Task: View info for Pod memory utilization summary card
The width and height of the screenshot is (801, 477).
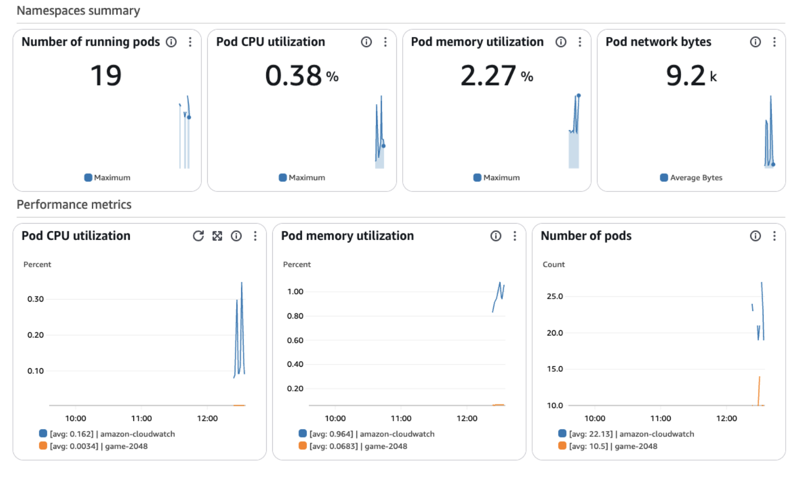Action: pyautogui.click(x=561, y=42)
